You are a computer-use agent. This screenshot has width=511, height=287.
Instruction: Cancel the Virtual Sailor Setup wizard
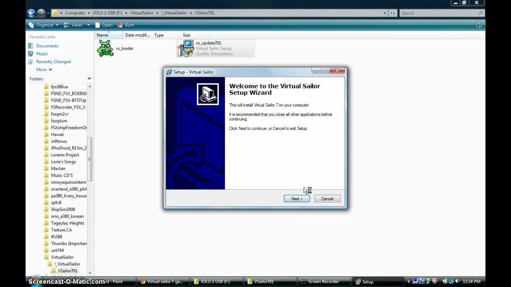coord(327,199)
